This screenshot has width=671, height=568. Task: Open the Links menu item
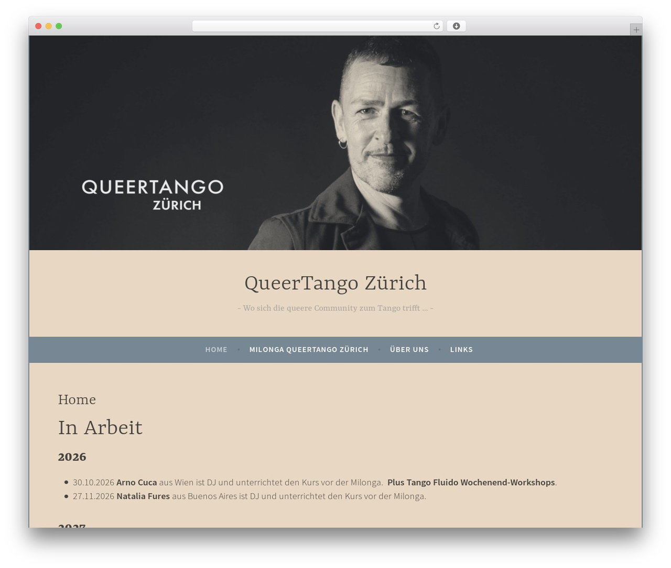coord(461,349)
